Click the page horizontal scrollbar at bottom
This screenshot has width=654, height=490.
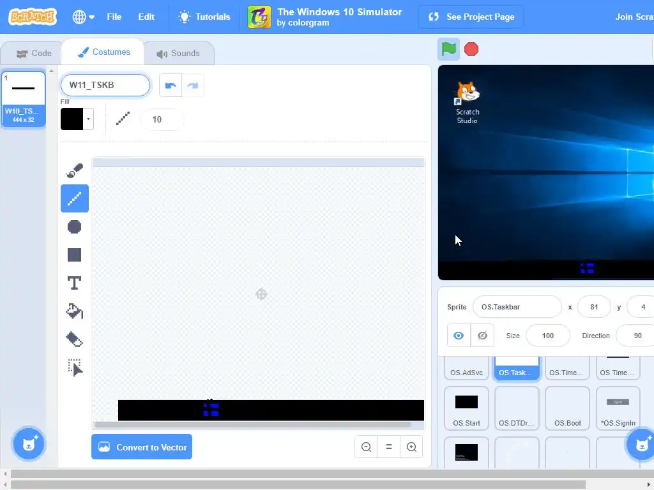[x=298, y=484]
